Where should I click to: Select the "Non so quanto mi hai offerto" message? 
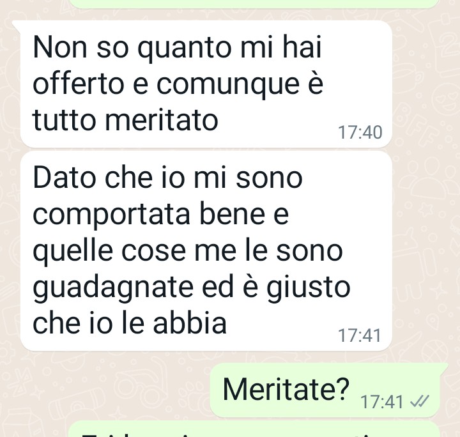click(206, 84)
